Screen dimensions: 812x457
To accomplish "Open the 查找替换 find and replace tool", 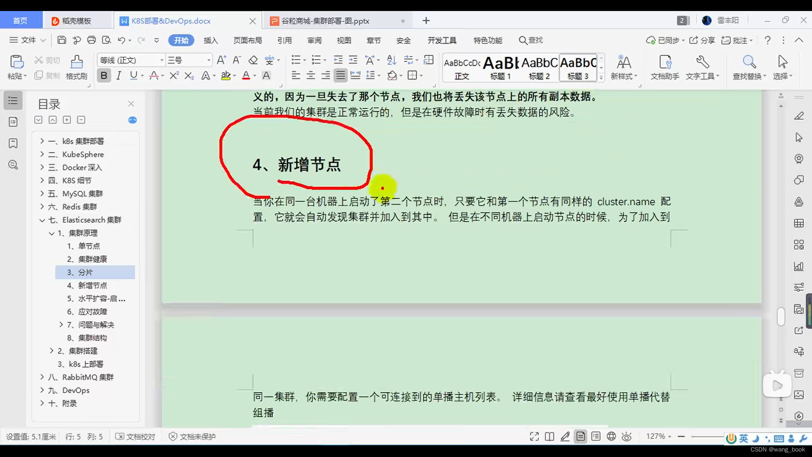I will point(749,68).
